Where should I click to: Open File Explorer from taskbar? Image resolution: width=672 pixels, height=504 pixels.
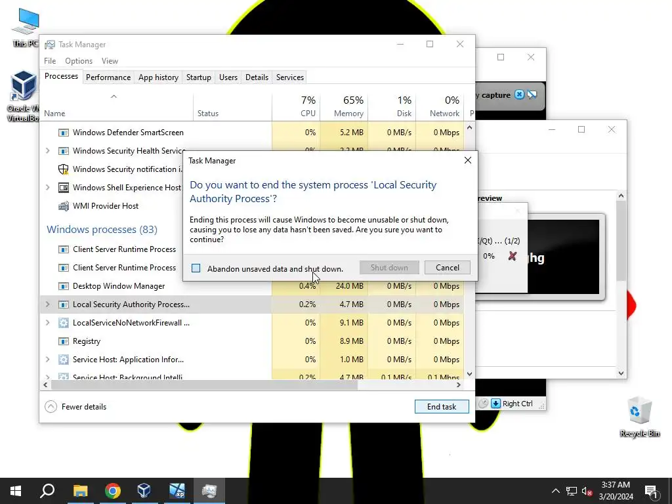pyautogui.click(x=80, y=491)
